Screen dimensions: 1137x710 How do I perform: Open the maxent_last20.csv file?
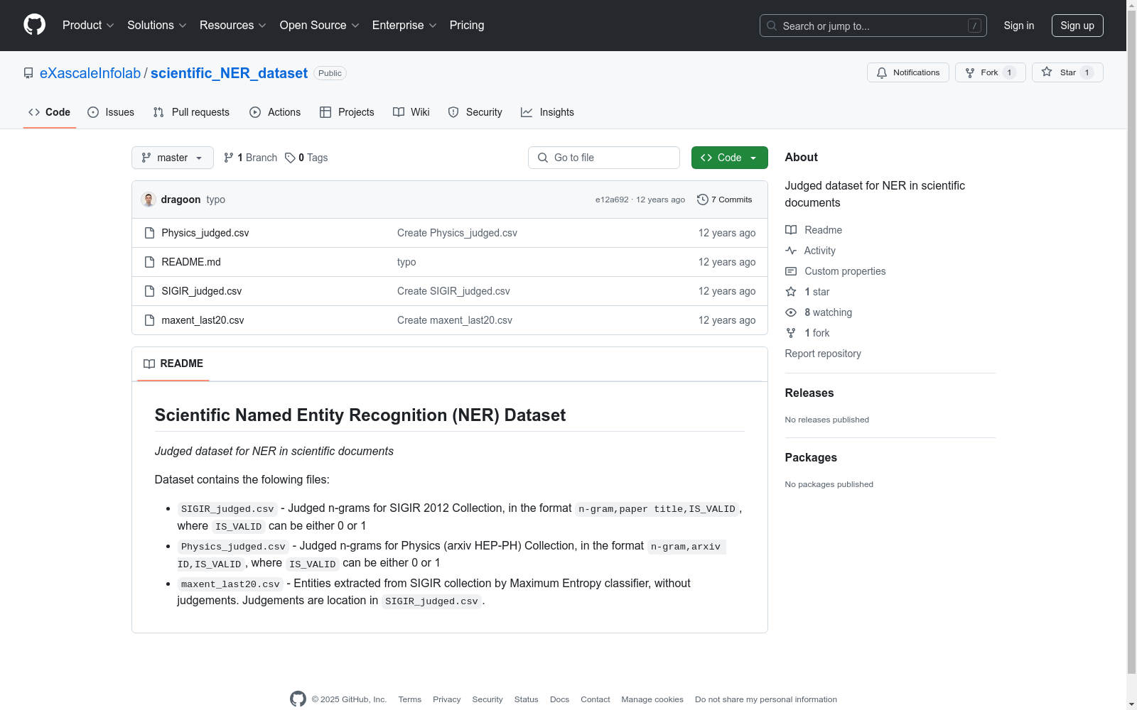tap(203, 320)
